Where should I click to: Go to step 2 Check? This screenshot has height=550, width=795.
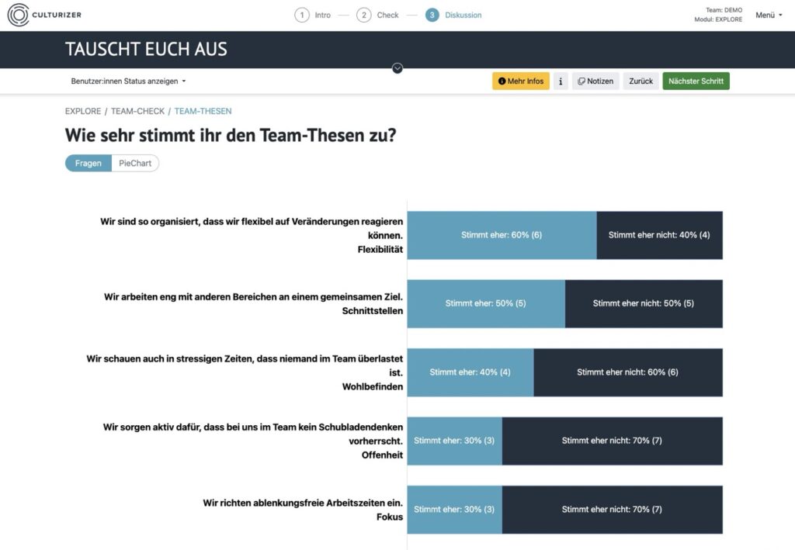pos(377,16)
